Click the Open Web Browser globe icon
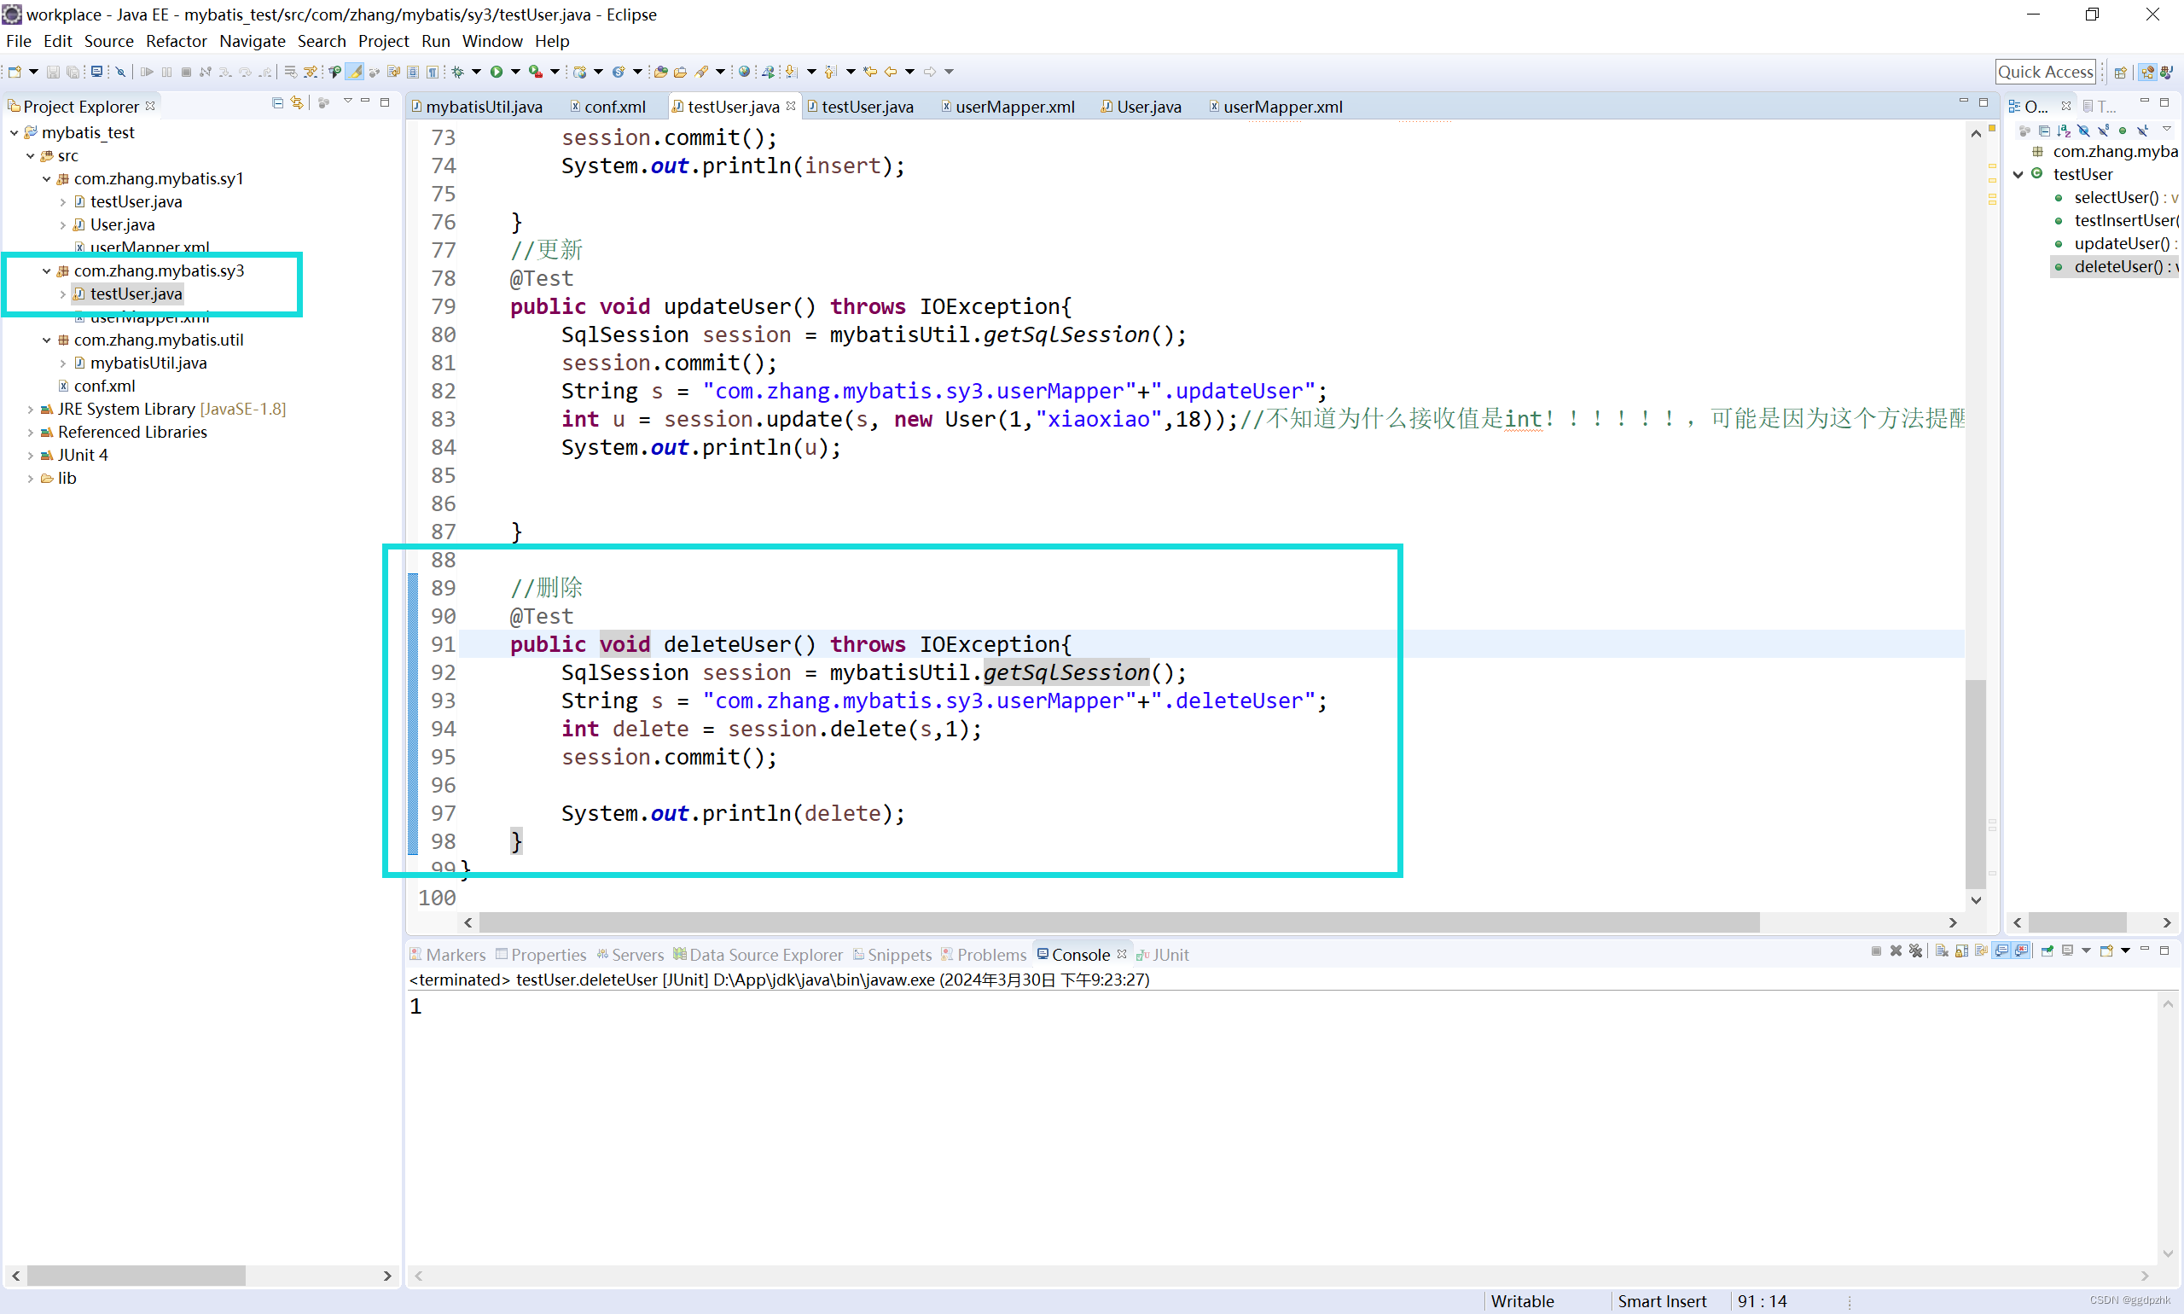Image resolution: width=2184 pixels, height=1314 pixels. click(745, 72)
